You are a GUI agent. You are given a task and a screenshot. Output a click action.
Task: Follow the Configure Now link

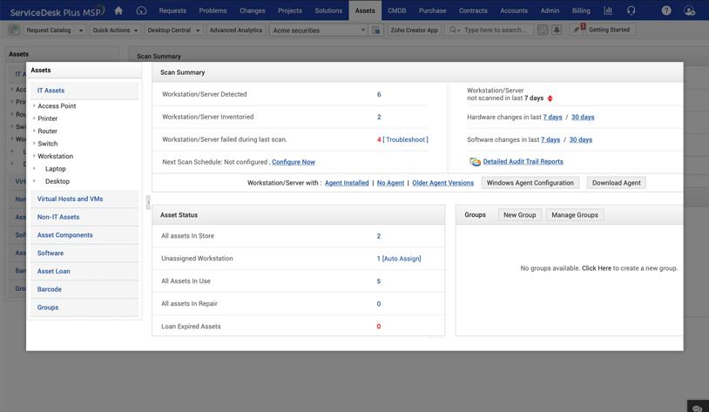pos(294,162)
